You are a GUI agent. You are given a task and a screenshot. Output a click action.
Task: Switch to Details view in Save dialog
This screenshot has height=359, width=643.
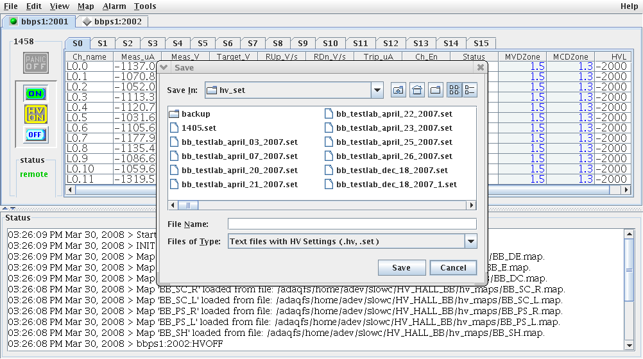tap(470, 90)
